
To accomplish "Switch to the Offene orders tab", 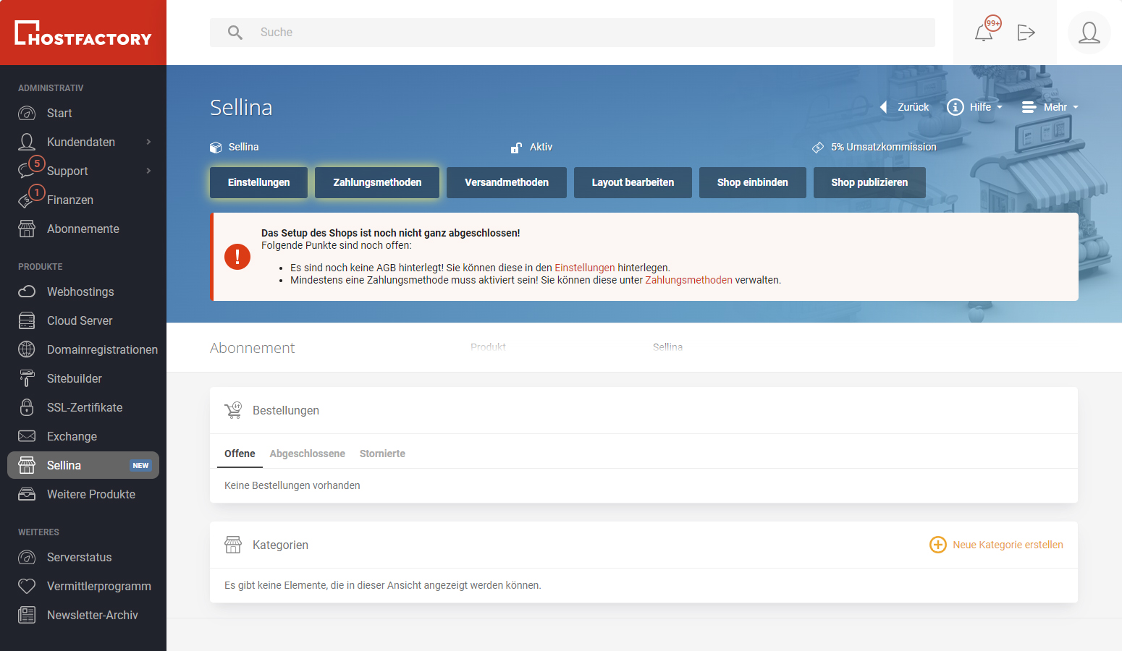I will (240, 454).
